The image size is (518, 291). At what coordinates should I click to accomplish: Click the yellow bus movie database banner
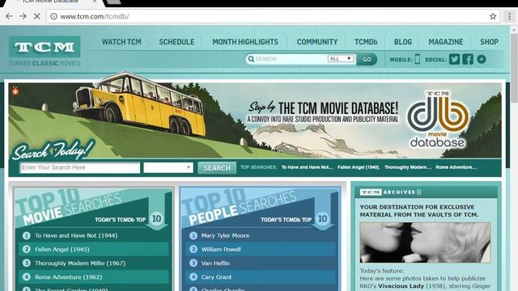(x=255, y=120)
